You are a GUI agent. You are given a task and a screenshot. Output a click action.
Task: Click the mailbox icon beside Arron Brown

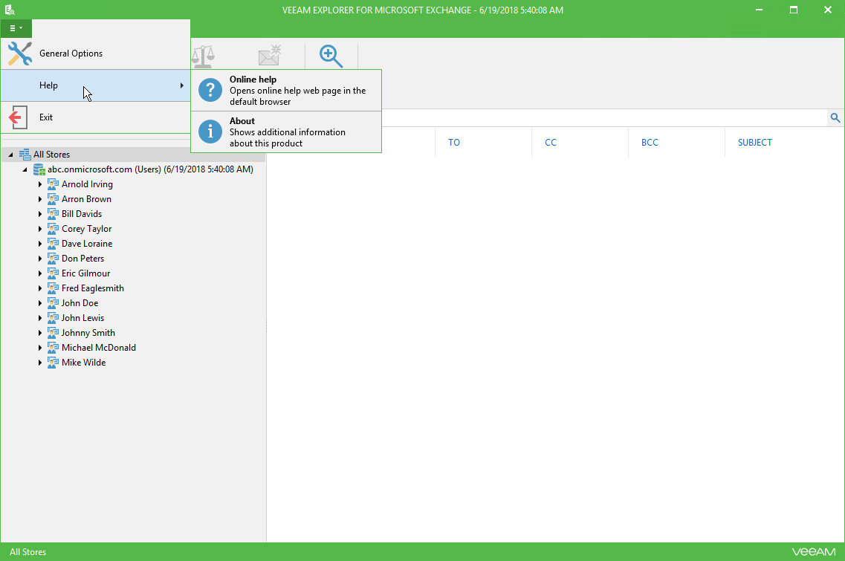[53, 199]
